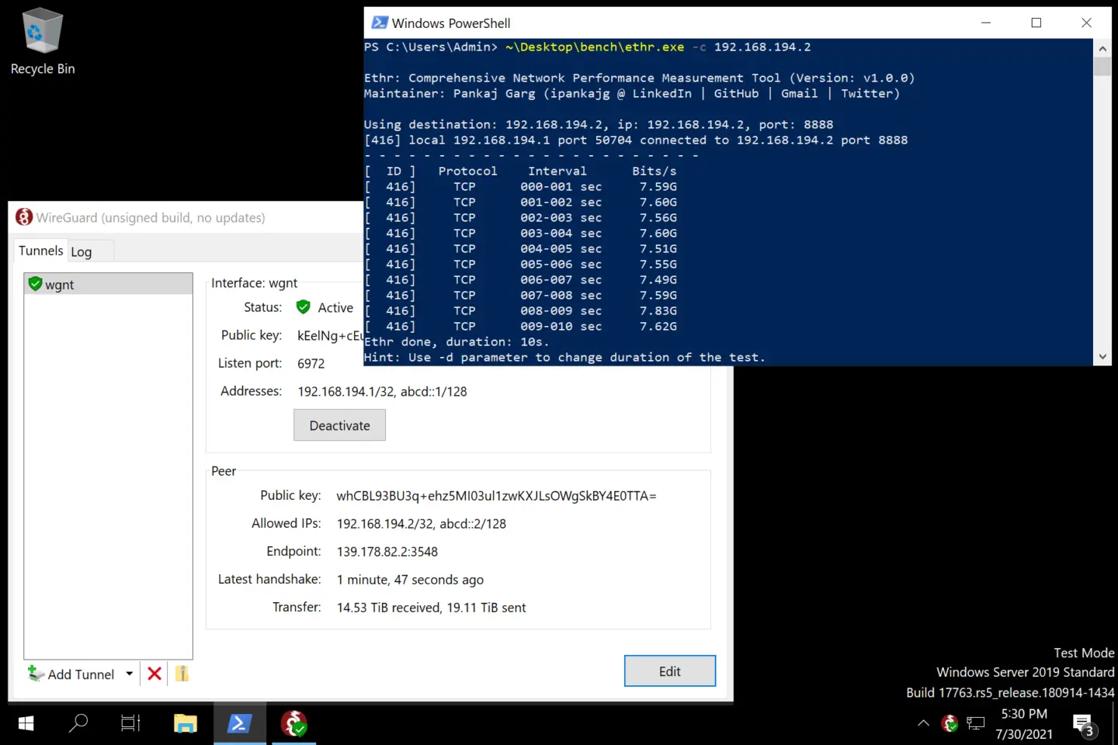Open the network status tray icon
Screen dimensions: 1118x745
976,723
